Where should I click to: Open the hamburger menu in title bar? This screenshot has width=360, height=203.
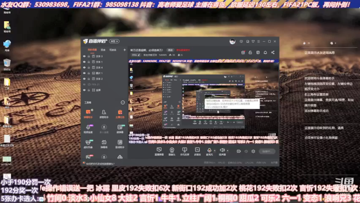click(258, 42)
